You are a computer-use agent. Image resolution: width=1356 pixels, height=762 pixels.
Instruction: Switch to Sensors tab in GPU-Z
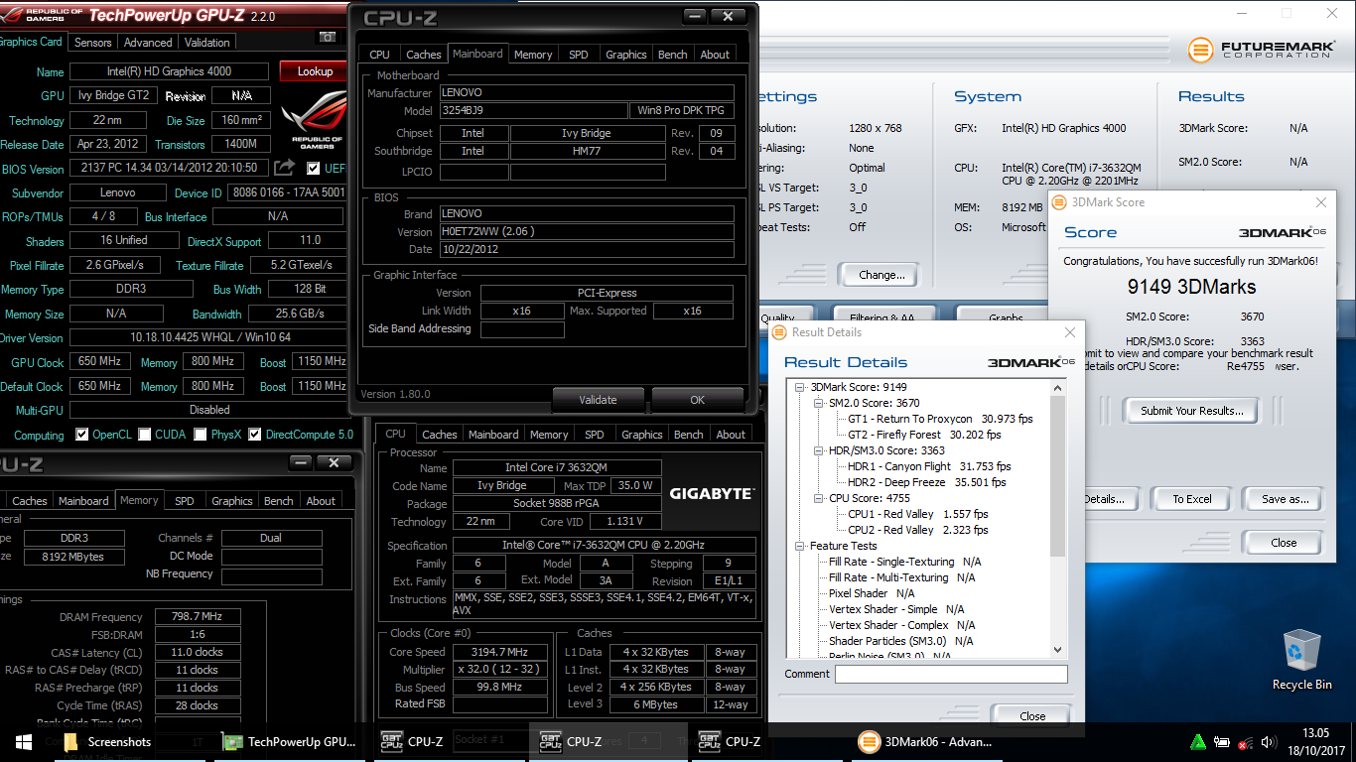tap(93, 43)
